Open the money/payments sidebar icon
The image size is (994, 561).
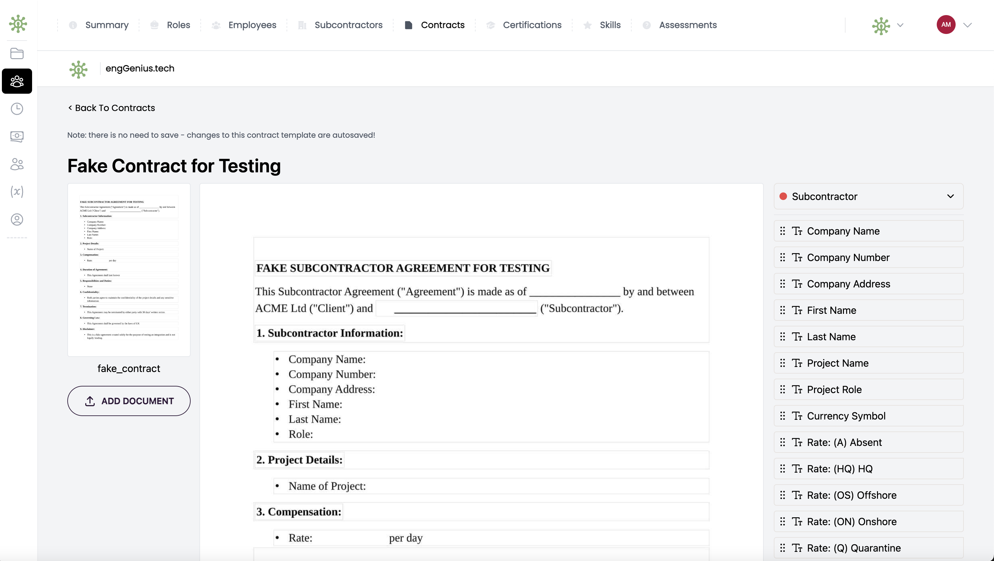tap(17, 136)
